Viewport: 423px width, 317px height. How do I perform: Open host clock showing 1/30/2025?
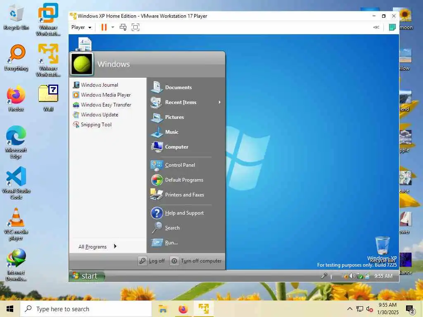pyautogui.click(x=387, y=309)
